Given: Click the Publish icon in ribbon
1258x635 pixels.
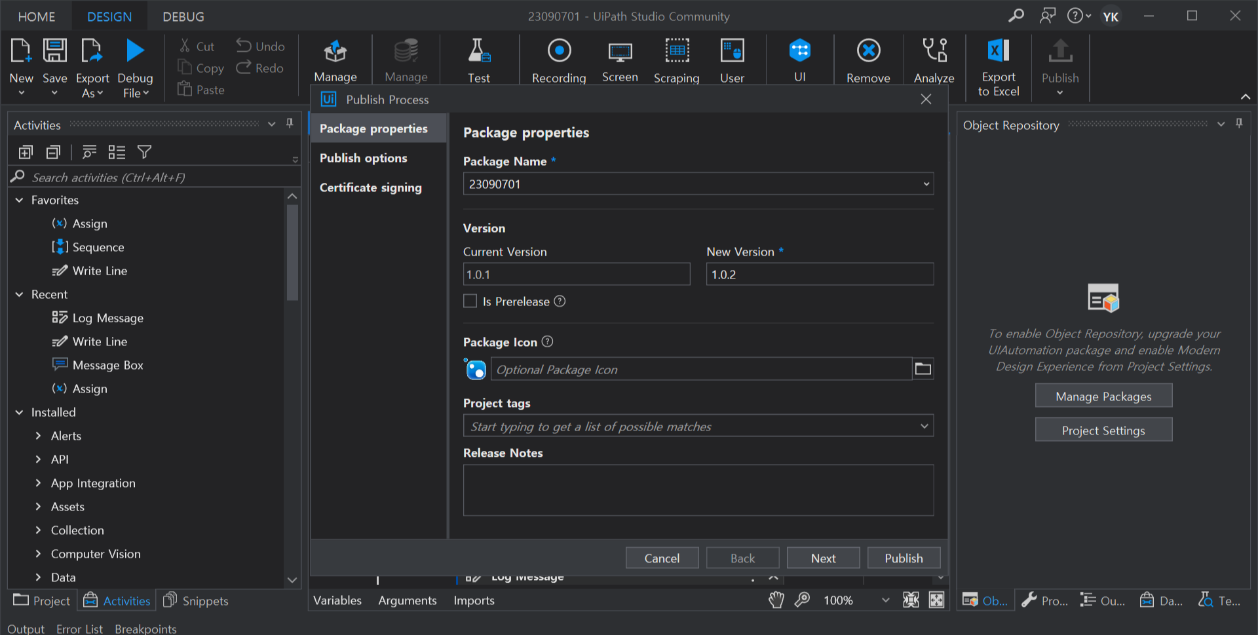Looking at the screenshot, I should 1060,50.
